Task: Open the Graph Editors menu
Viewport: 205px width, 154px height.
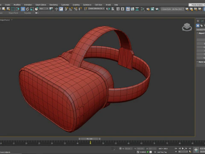Action: pos(41,5)
